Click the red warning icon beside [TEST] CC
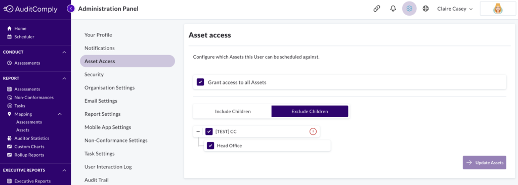 [x=313, y=131]
